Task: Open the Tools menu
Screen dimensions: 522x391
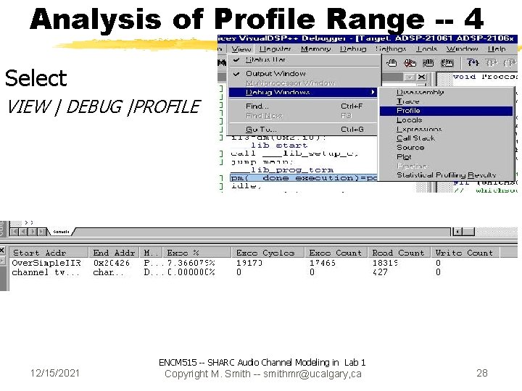Action: click(426, 49)
